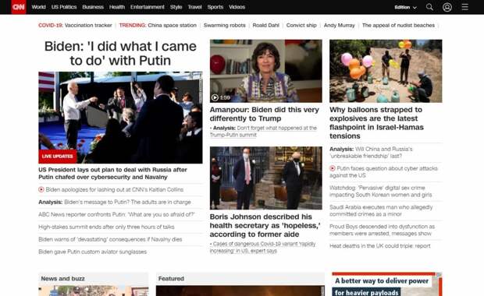Click the Featured section heading
The height and width of the screenshot is (296, 484).
[171, 278]
